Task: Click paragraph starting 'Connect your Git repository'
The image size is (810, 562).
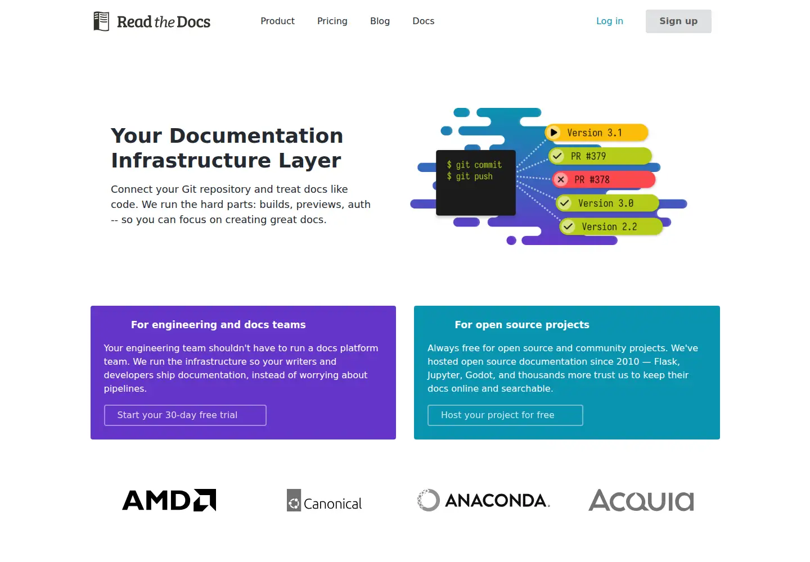Action: coord(241,205)
